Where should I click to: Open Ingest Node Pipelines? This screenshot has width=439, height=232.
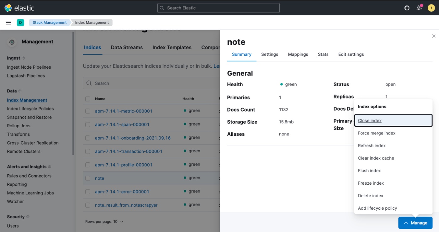(x=29, y=67)
